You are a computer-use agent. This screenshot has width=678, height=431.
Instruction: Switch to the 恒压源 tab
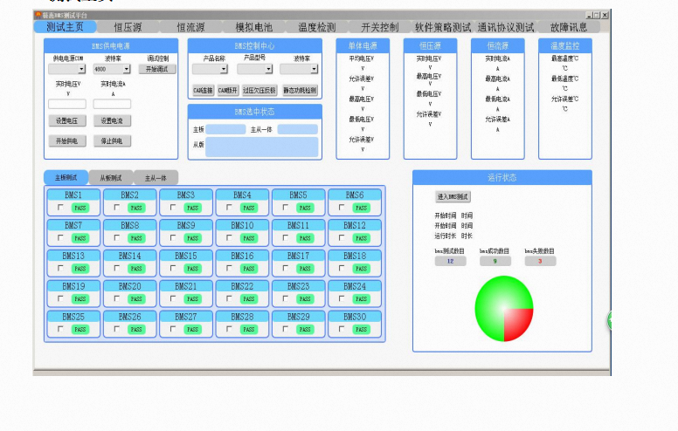click(128, 27)
